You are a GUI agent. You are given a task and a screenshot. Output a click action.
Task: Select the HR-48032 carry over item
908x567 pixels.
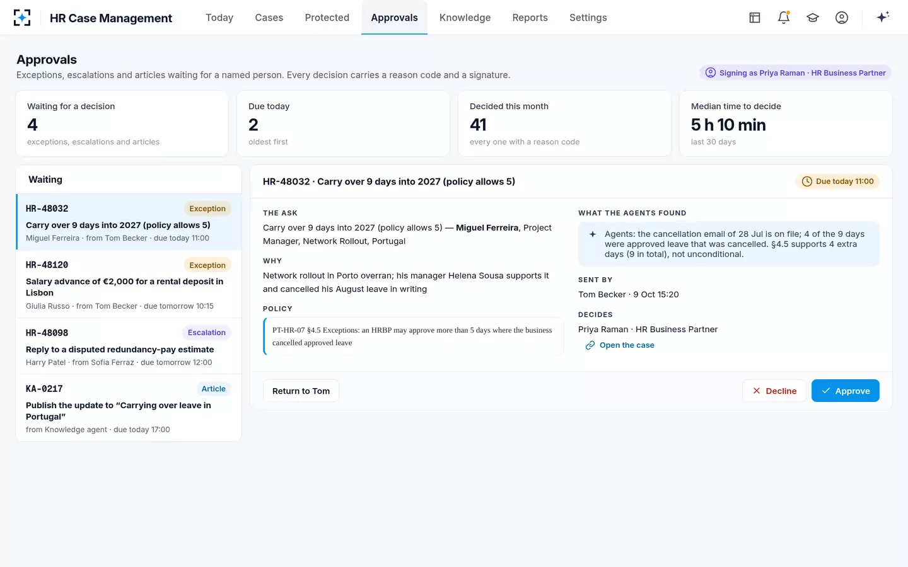[x=129, y=222]
